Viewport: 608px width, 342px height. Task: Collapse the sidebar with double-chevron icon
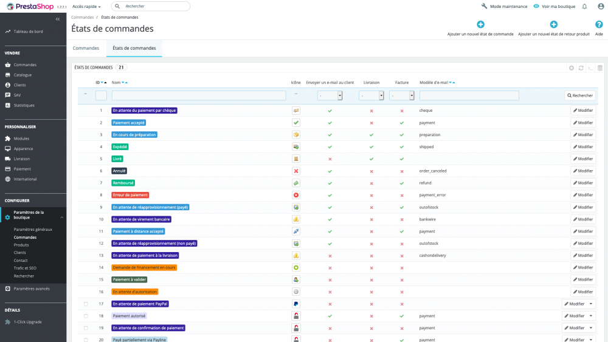point(58,19)
